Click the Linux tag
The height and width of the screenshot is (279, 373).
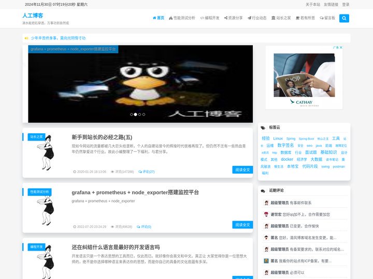point(278,138)
